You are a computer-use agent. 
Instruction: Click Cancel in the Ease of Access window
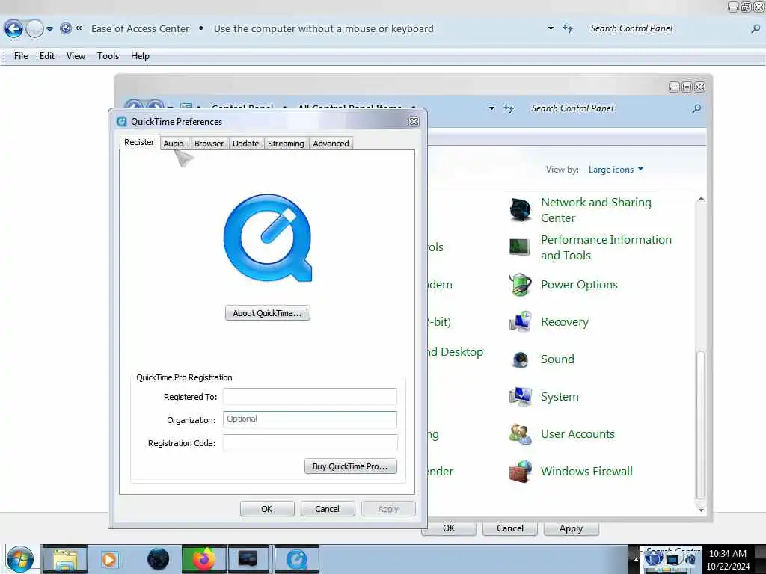pos(509,528)
